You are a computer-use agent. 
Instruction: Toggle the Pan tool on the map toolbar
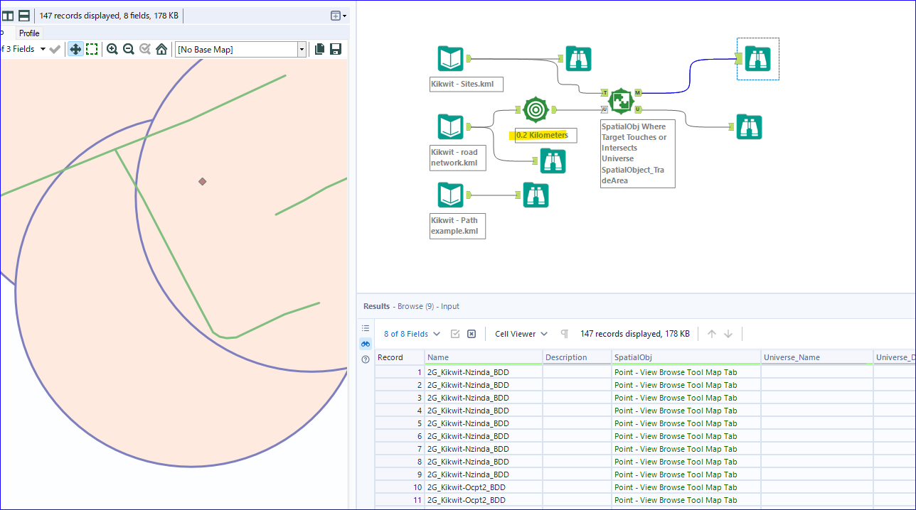[75, 49]
